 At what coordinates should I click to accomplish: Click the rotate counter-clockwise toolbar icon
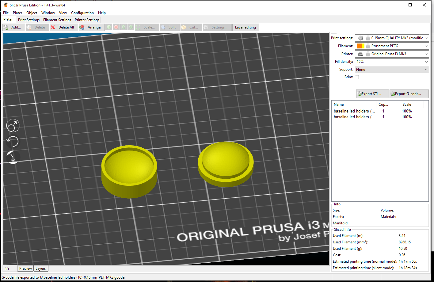tap(124, 27)
